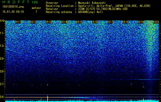Click the 0918 time marker

tap(125, 22)
